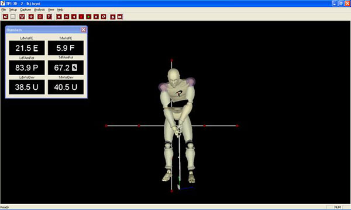Click the TPI-3D title bar app icon
351x210 pixels.
coord(3,3)
